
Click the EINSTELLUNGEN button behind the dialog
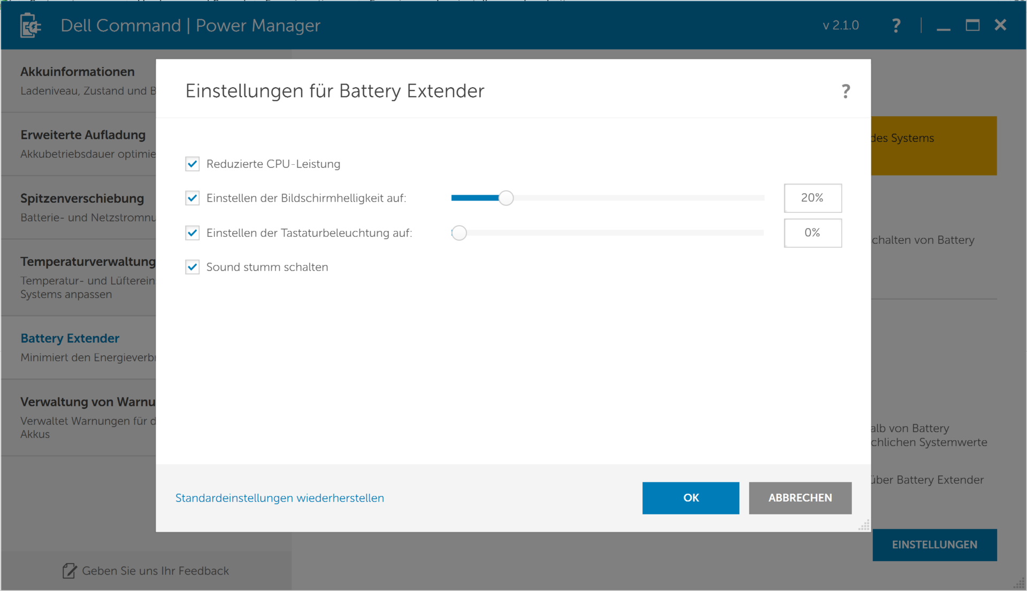click(934, 544)
